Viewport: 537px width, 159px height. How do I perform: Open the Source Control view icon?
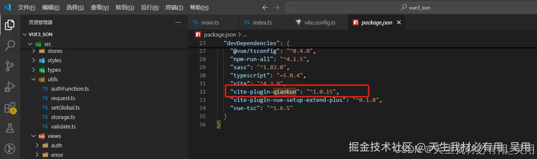[x=9, y=66]
